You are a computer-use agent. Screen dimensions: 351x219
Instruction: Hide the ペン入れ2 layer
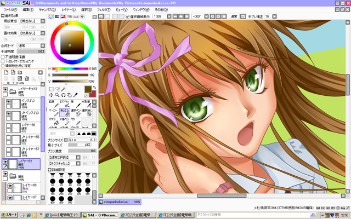9,101
